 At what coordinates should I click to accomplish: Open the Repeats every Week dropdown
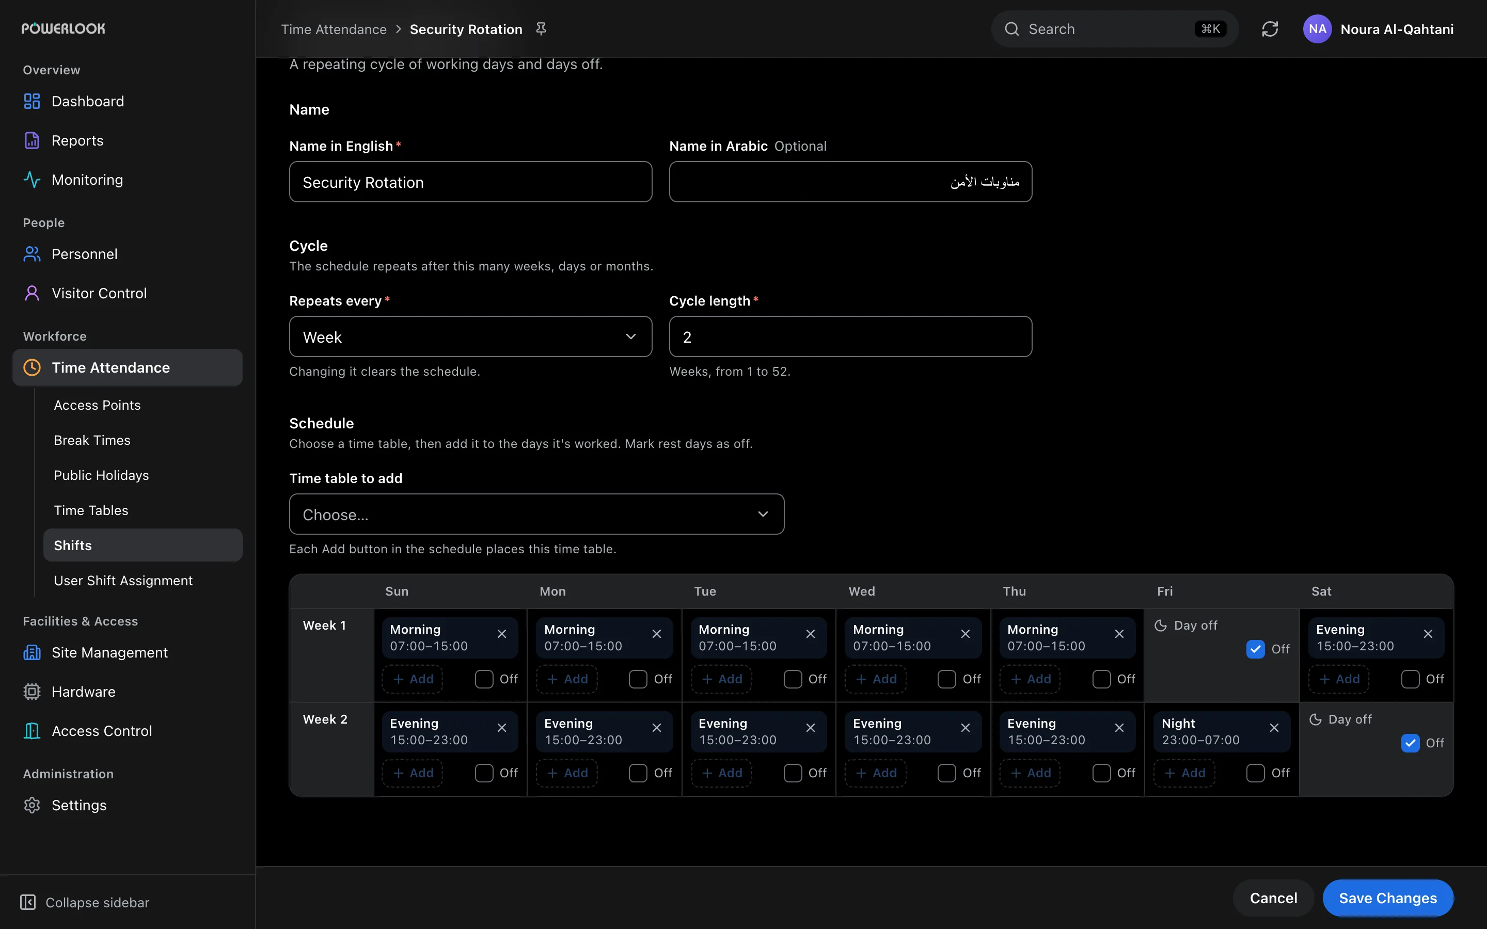pyautogui.click(x=471, y=337)
